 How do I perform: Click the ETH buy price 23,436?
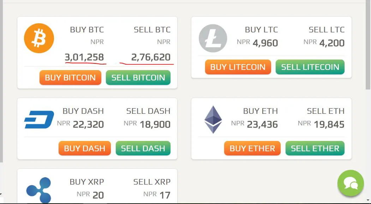[262, 124]
